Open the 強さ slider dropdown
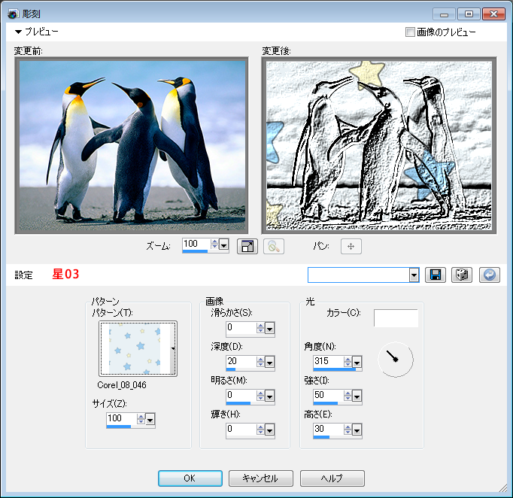This screenshot has height=498, width=513. point(357,396)
